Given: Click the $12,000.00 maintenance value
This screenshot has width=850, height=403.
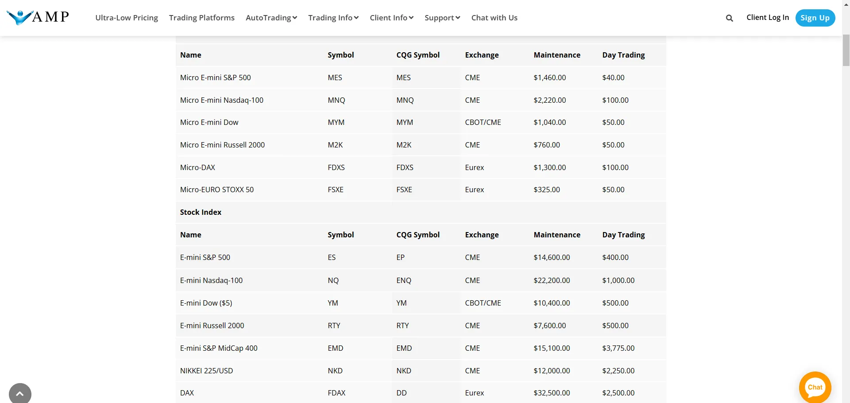Looking at the screenshot, I should coord(552,371).
